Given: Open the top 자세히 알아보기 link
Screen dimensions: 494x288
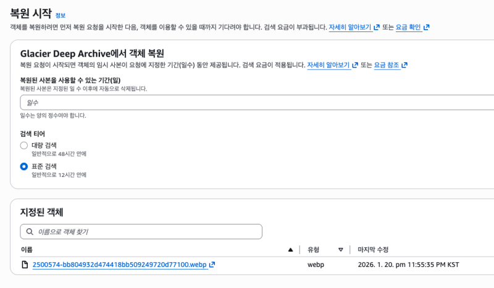Looking at the screenshot, I should pyautogui.click(x=350, y=28).
